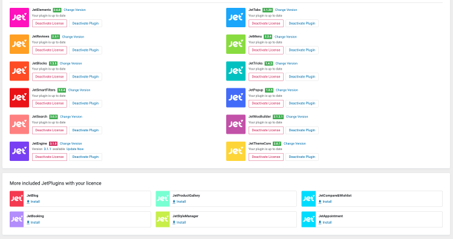Screen dimensions: 453x239
Task: Click the purple JetEngine plugin icon
Action: coord(19,151)
